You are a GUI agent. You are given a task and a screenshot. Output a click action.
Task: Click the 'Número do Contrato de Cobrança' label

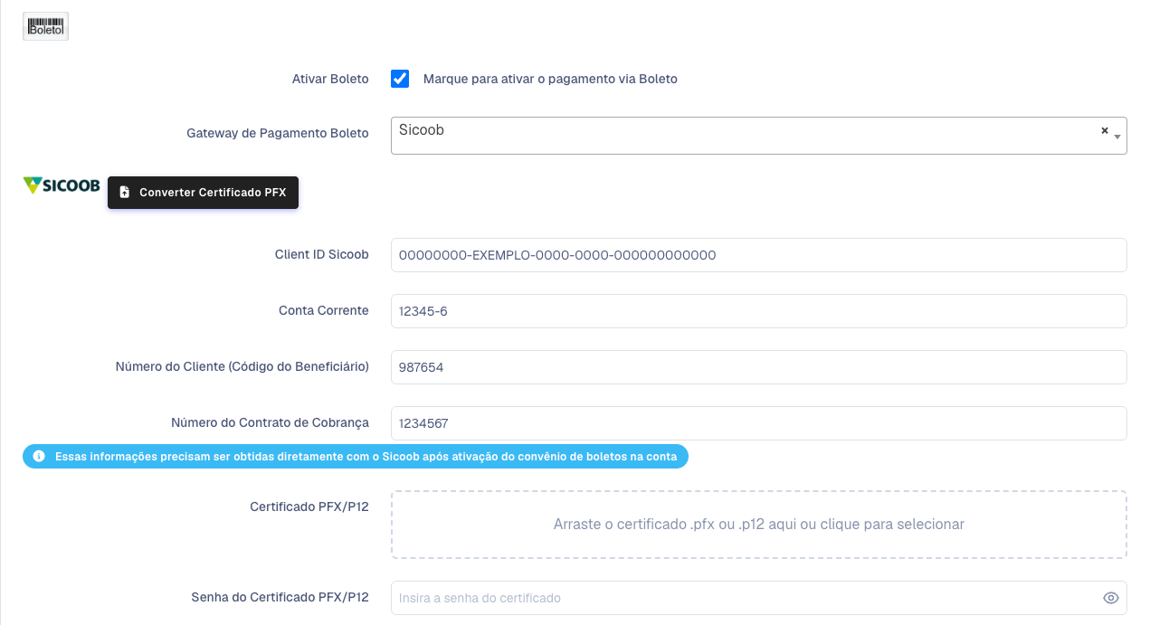pos(271,422)
